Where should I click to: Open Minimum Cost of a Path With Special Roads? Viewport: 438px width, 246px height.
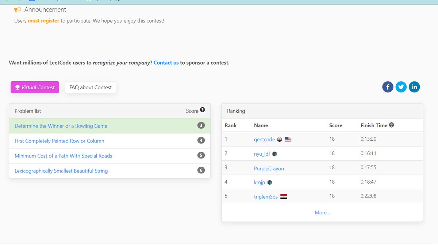coord(64,156)
